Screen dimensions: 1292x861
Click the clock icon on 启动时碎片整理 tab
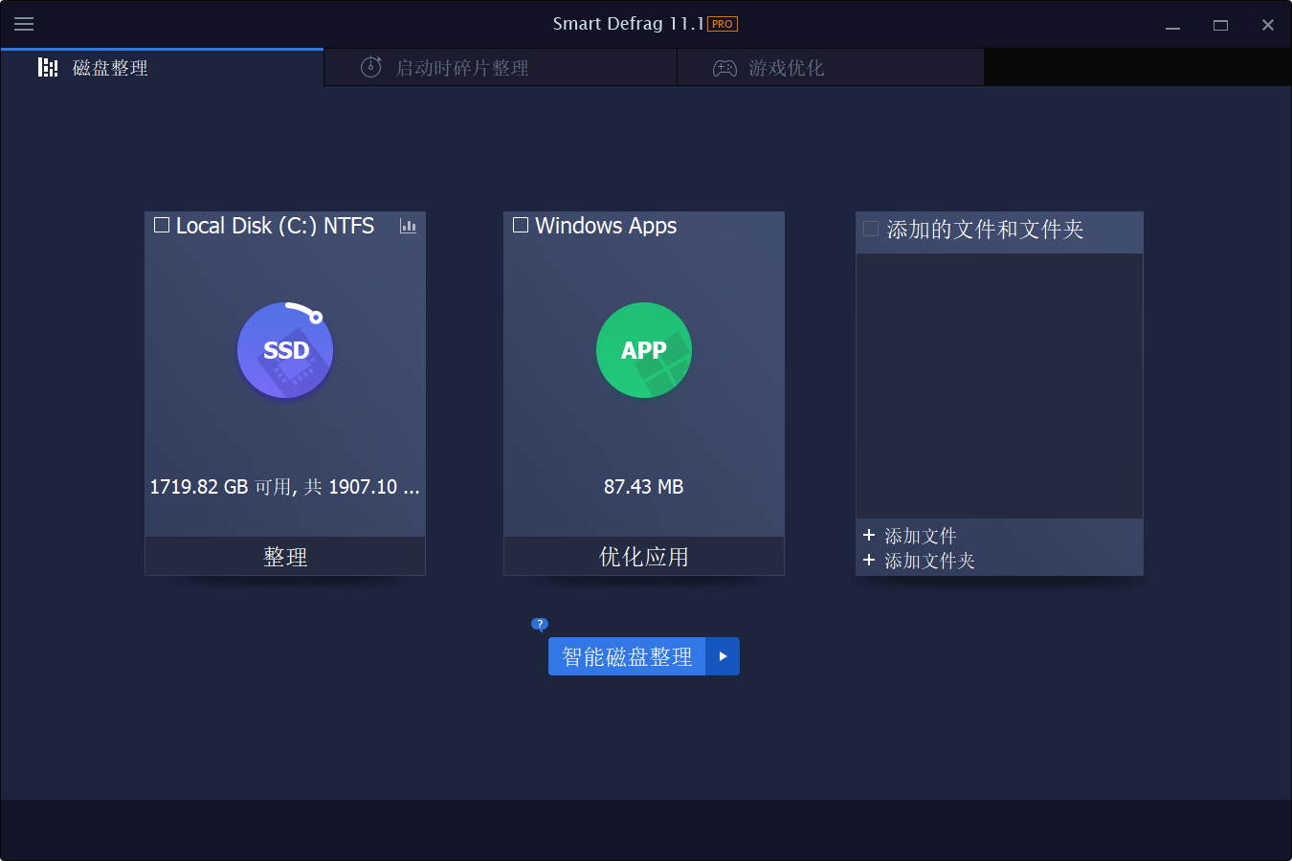(370, 67)
